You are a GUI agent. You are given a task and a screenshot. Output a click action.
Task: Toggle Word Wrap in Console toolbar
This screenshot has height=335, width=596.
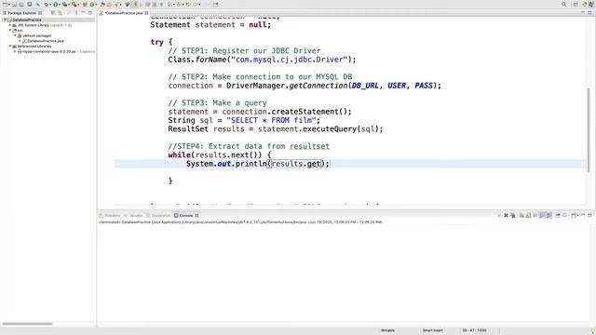pos(535,215)
